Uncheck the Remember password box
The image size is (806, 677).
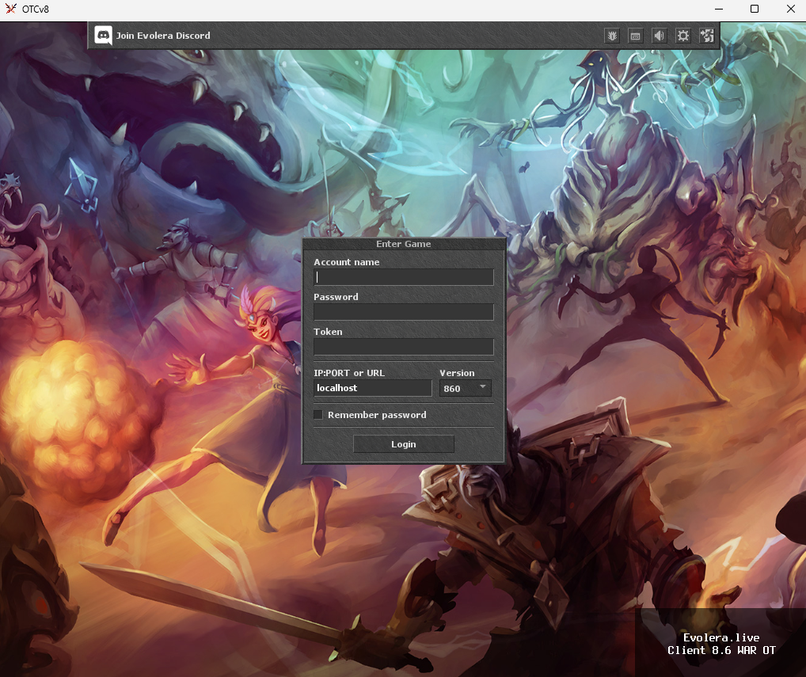(317, 414)
